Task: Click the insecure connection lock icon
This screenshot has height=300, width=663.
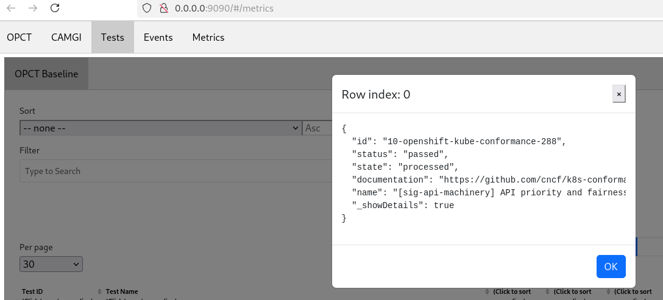Action: (163, 9)
